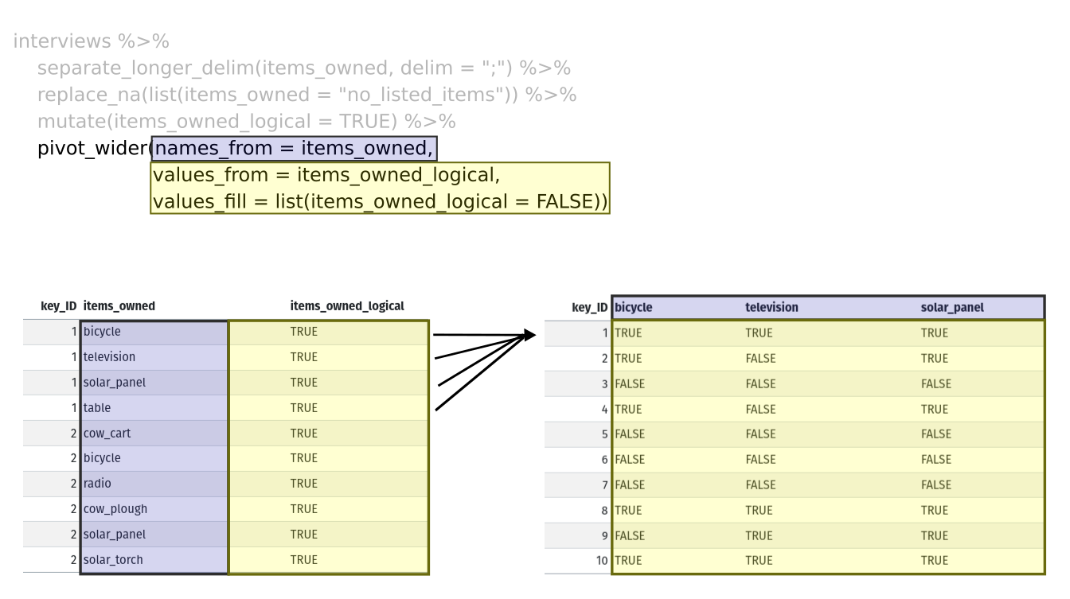
Task: Select the TRUE value for key_ID 10 television
Action: (x=758, y=560)
